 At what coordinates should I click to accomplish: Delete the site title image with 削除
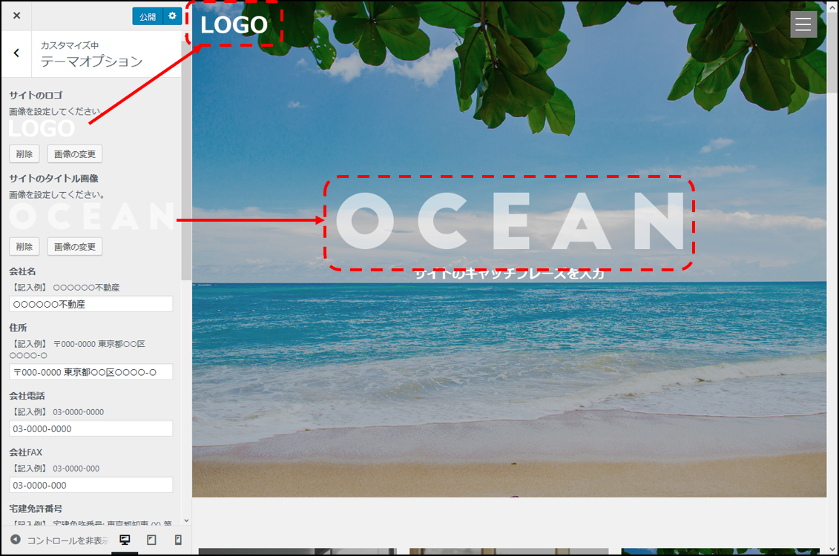(x=24, y=246)
